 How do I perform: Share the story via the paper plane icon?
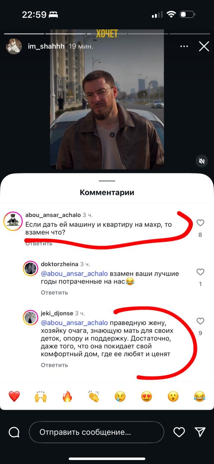(200, 432)
